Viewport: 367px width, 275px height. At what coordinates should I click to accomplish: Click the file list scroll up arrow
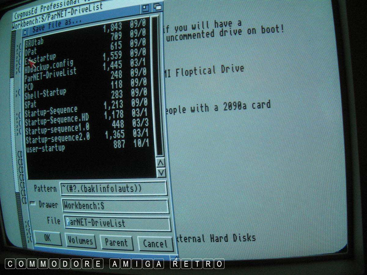click(x=161, y=163)
